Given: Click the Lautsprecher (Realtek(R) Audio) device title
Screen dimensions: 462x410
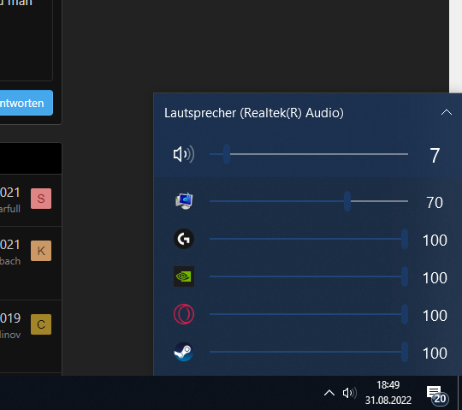Looking at the screenshot, I should point(254,113).
